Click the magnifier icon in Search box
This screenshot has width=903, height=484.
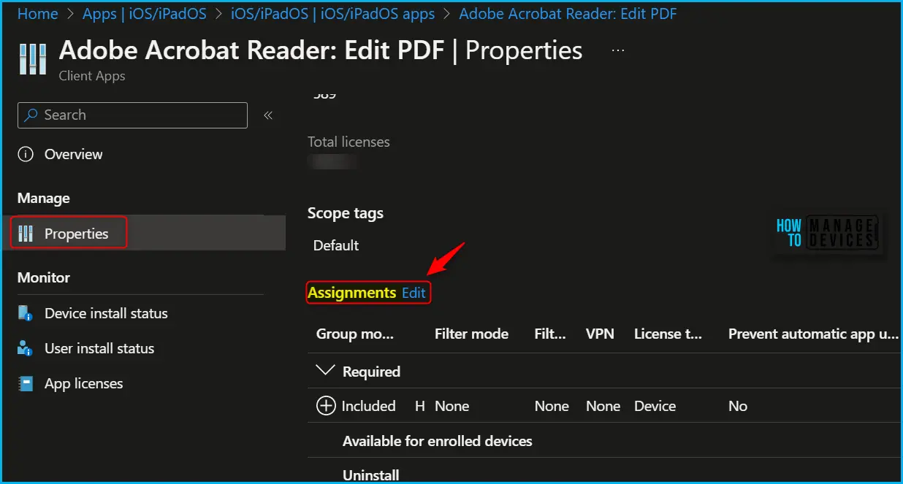[x=31, y=115]
